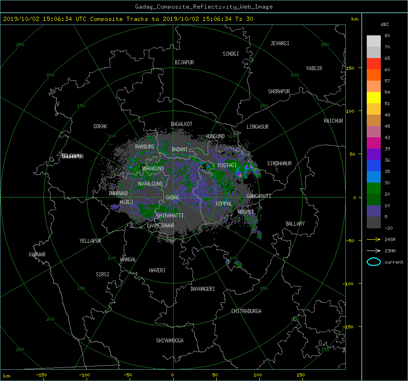Click the YADGIR city label
The image size is (408, 381).
[x=314, y=68]
